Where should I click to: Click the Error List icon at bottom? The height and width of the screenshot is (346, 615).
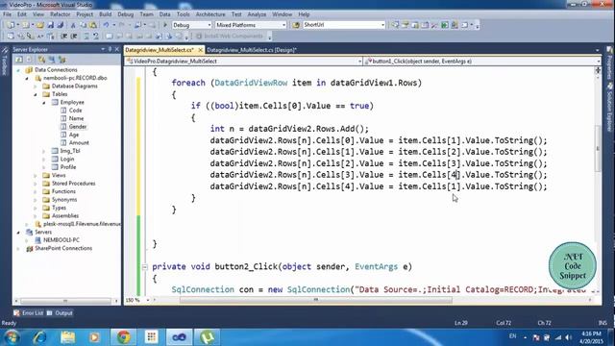pos(16,313)
